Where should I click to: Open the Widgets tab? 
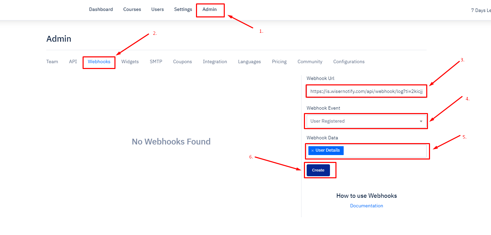130,62
